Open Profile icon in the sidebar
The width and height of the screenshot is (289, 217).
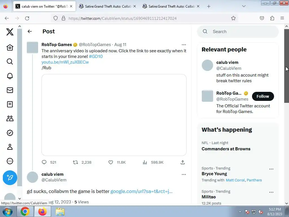(x=10, y=147)
